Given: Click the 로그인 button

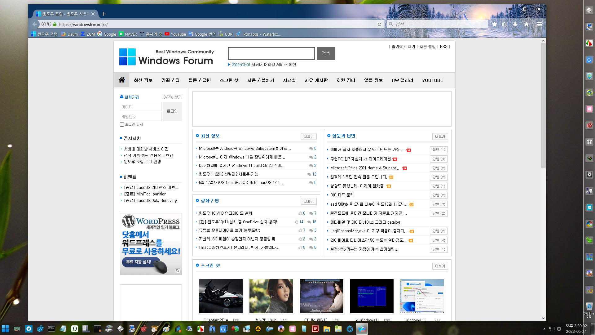Looking at the screenshot, I should [172, 111].
